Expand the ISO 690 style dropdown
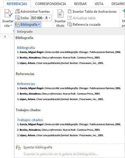The height and width of the screenshot is (158, 125). point(50,18)
